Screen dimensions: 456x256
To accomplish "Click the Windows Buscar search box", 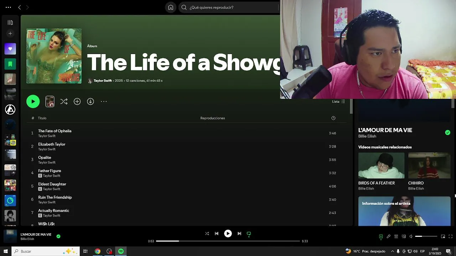I will pos(45,251).
